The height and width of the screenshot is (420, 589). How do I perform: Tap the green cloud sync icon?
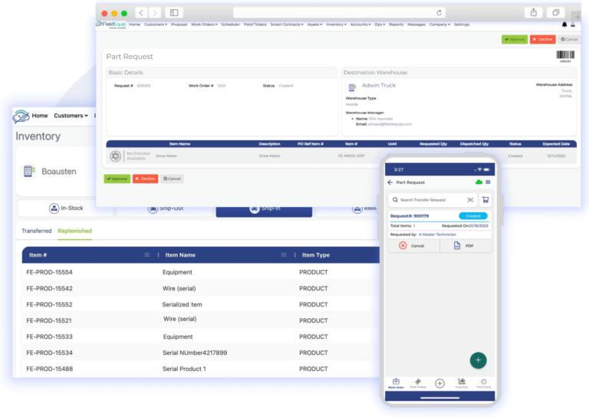(x=479, y=182)
